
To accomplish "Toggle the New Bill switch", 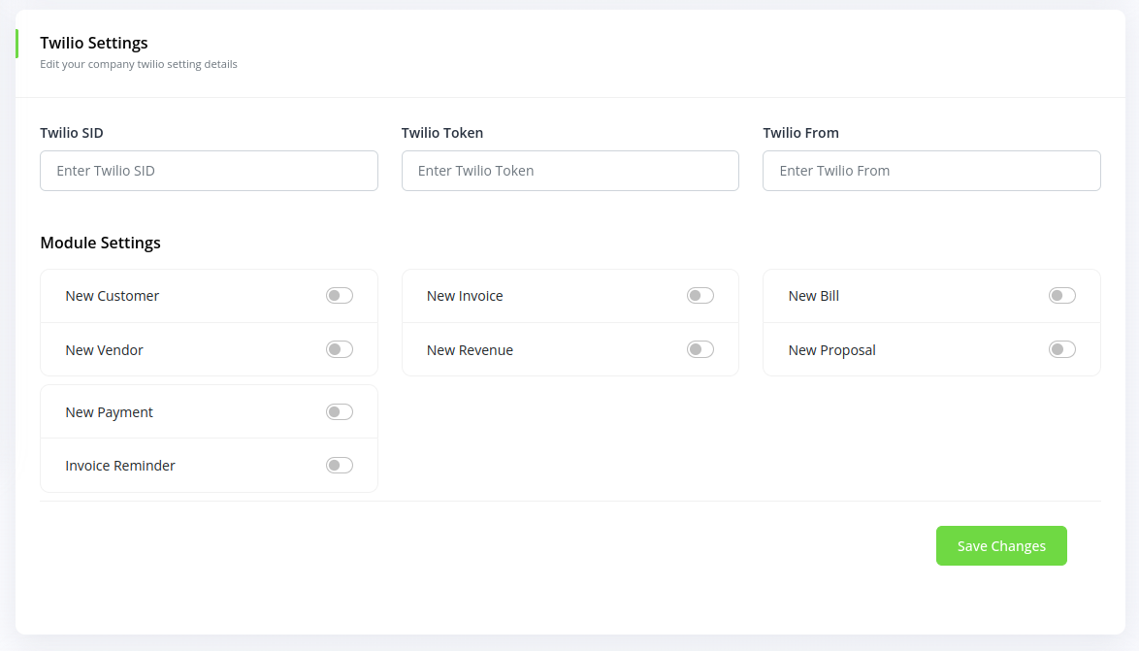I will 1062,296.
